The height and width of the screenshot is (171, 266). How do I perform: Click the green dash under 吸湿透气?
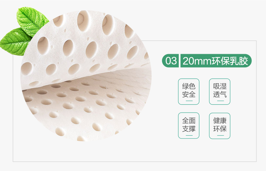click(220, 101)
